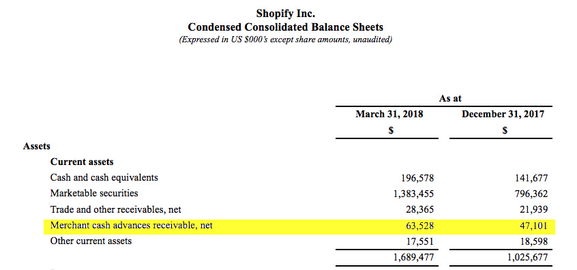Select the 1,383,455 marketable securities value
Viewport: 577px width, 270px height.
[414, 194]
